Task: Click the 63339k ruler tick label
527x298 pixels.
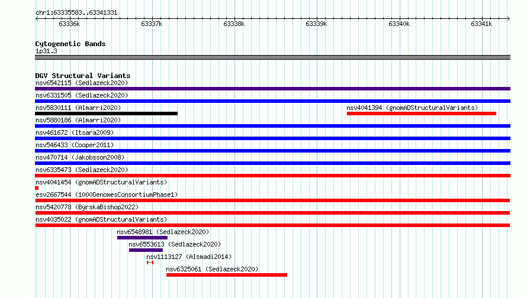Action: coord(316,24)
